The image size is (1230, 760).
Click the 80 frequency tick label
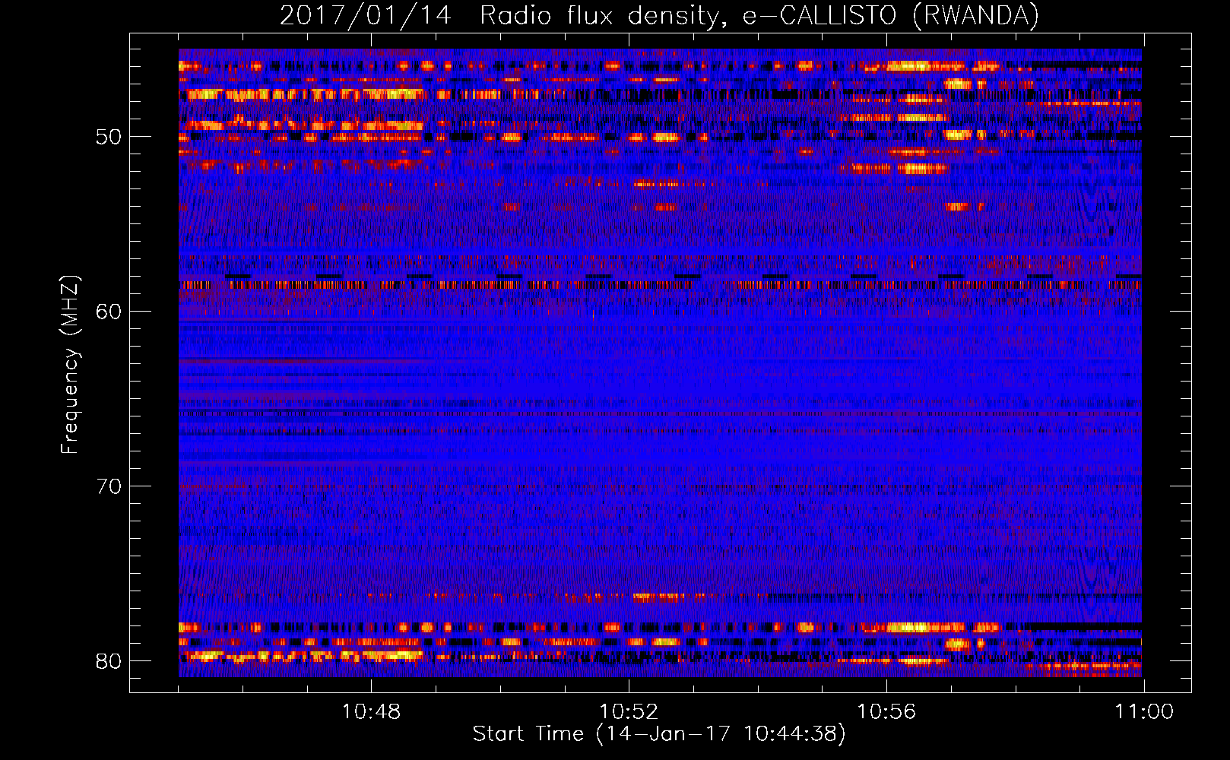pos(109,661)
